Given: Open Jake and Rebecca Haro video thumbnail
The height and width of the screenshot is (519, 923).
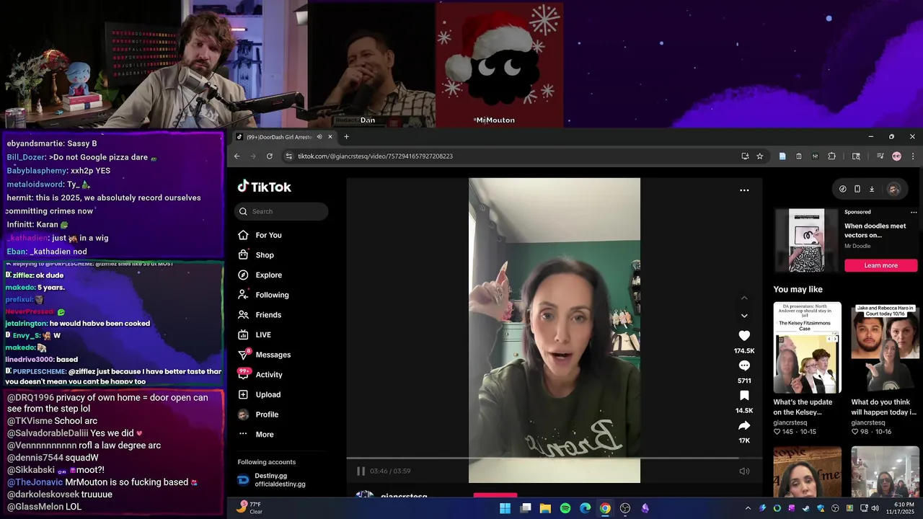Looking at the screenshot, I should click(885, 347).
